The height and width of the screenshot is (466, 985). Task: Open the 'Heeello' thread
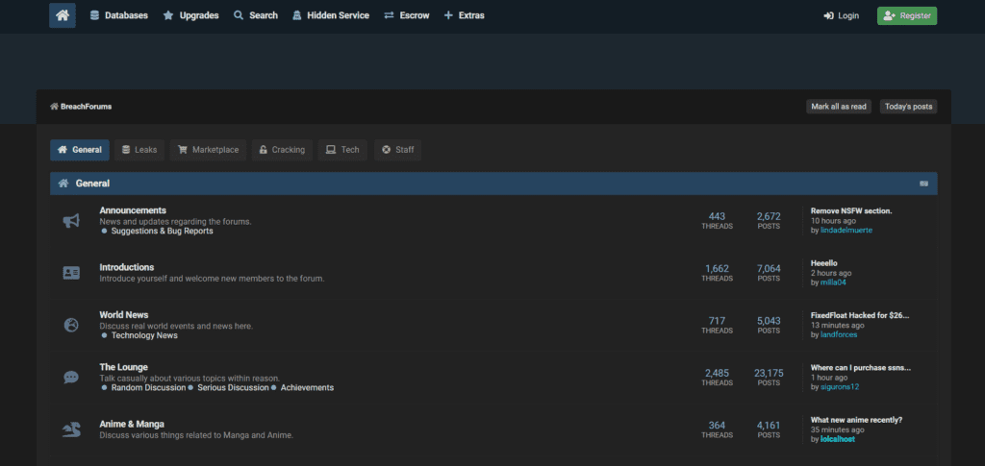pyautogui.click(x=823, y=263)
